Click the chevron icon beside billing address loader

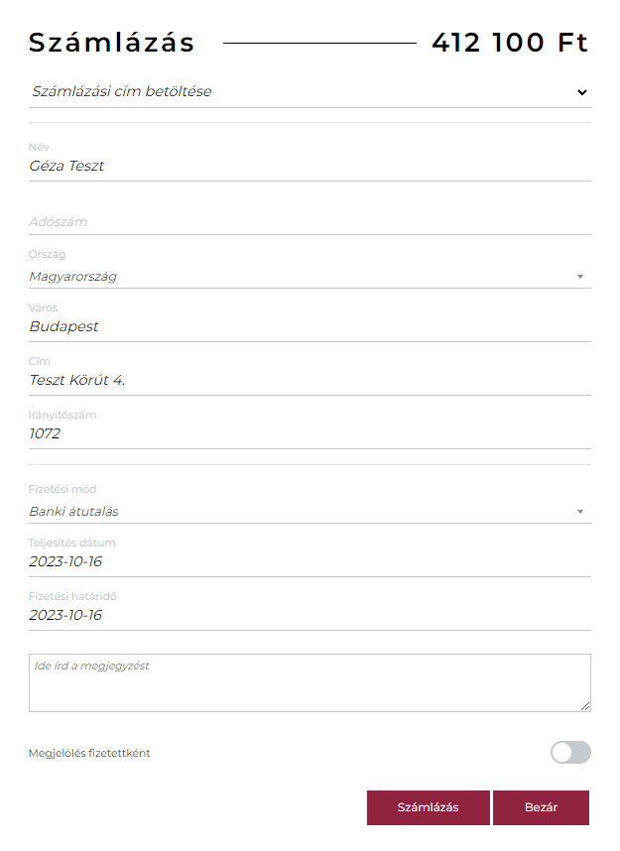[582, 92]
